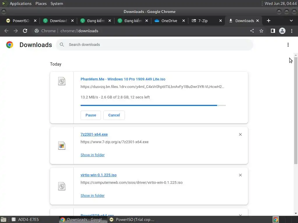Click the download speed status text
The image size is (298, 223).
[115, 97]
